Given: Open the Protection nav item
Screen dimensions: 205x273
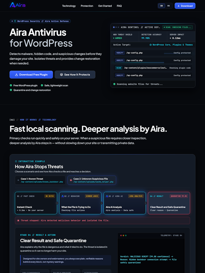Looking at the screenshot, I should click(x=87, y=6).
